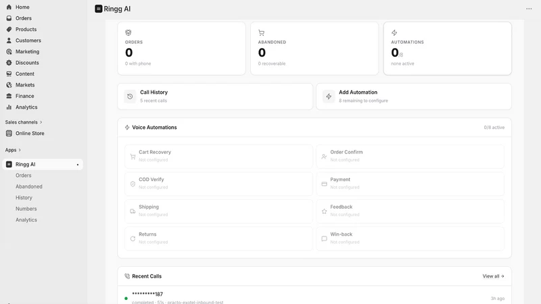Click the pin dot beside Ringg AI

(x=78, y=165)
